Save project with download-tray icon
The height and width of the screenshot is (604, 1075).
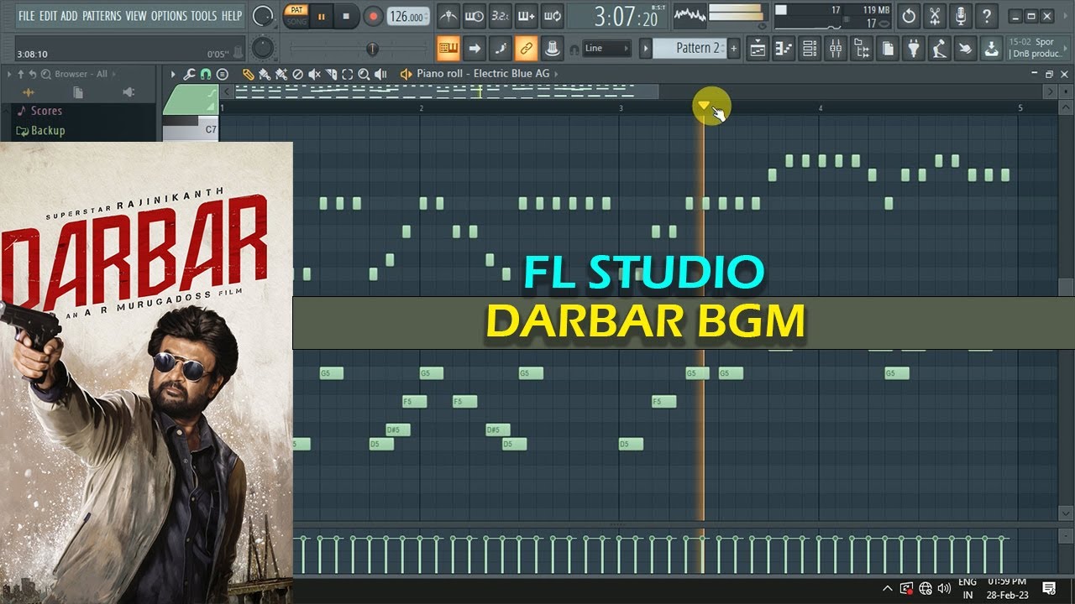[992, 49]
